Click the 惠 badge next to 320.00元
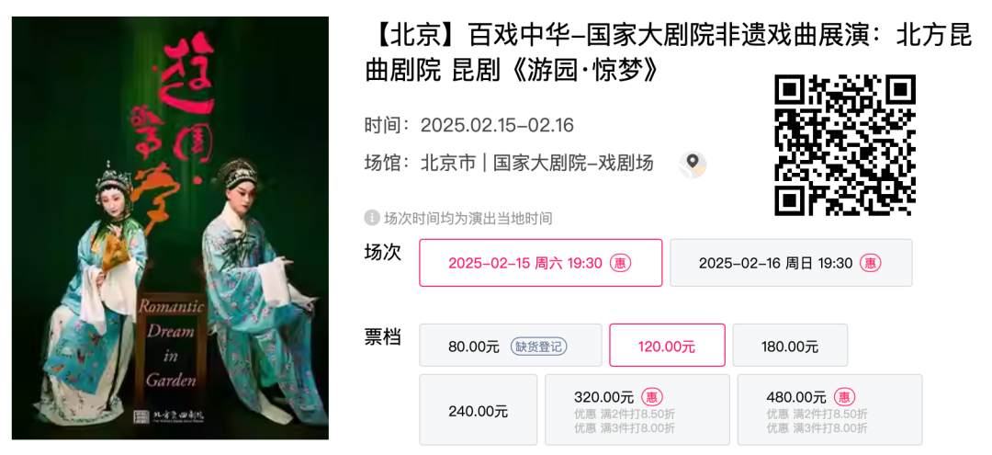The image size is (992, 455). tap(651, 397)
